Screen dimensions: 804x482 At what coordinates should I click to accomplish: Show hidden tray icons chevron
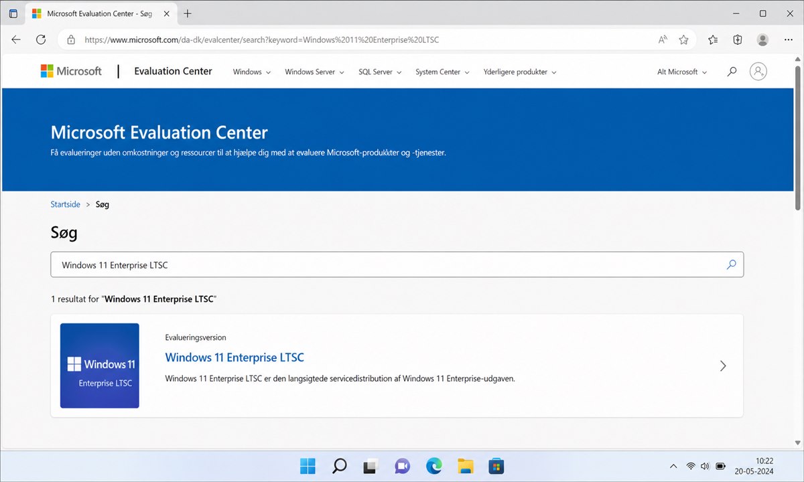click(673, 466)
